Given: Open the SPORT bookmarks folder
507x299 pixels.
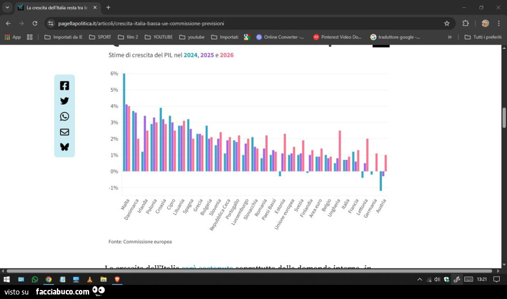Looking at the screenshot, I should [100, 37].
